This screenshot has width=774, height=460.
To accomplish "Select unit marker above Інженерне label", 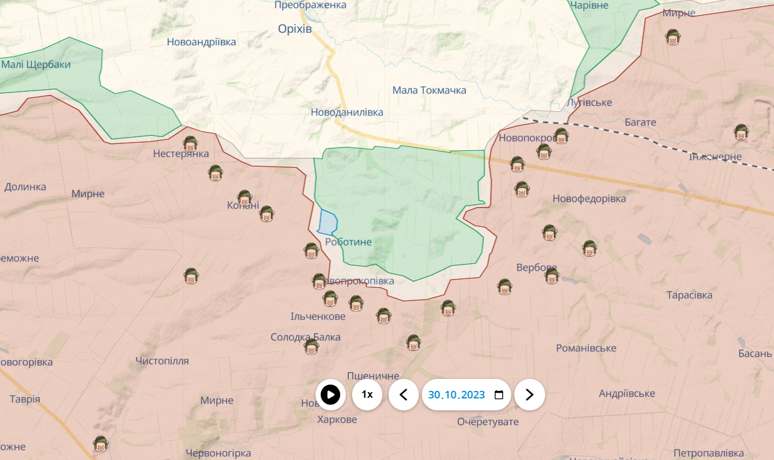I will coord(741,132).
